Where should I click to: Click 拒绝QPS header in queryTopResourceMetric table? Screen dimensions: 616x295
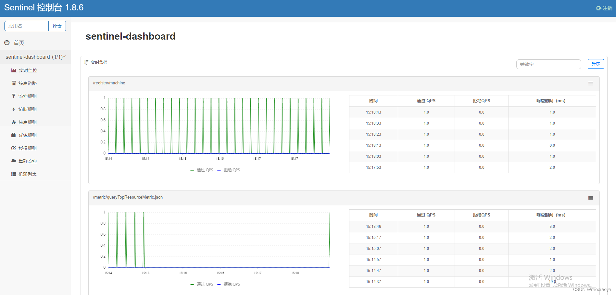click(x=482, y=215)
